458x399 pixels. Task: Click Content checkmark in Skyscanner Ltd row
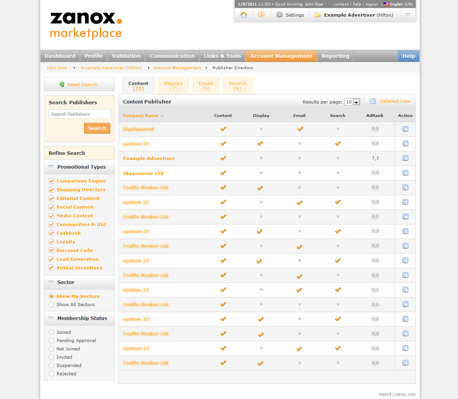(x=223, y=173)
